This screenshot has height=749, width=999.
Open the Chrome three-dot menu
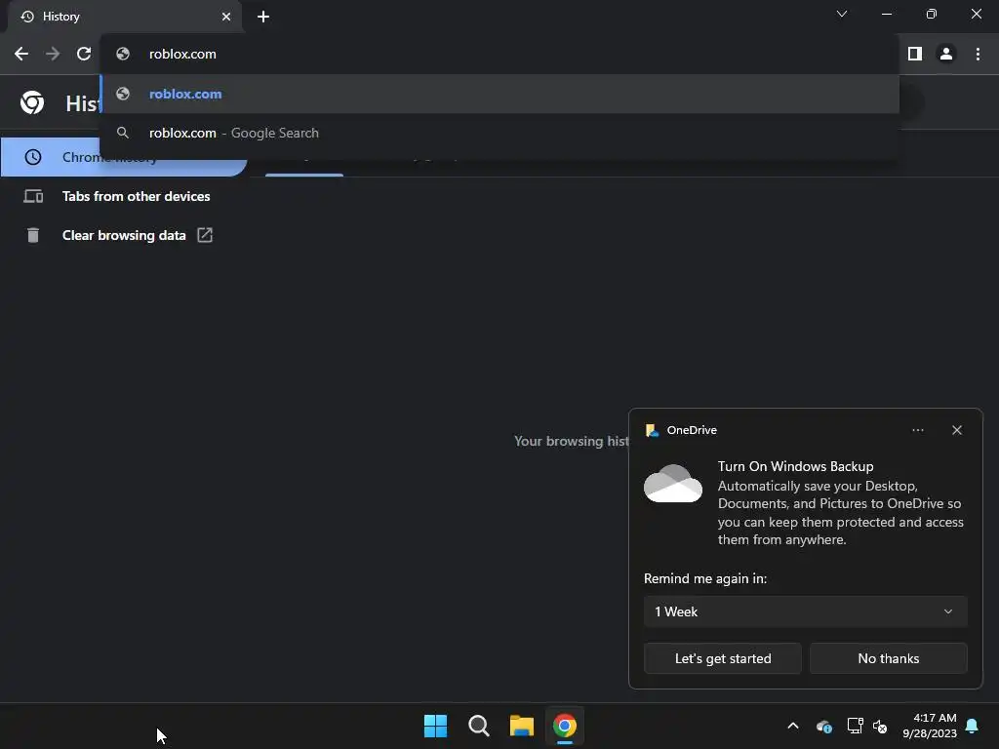click(978, 55)
